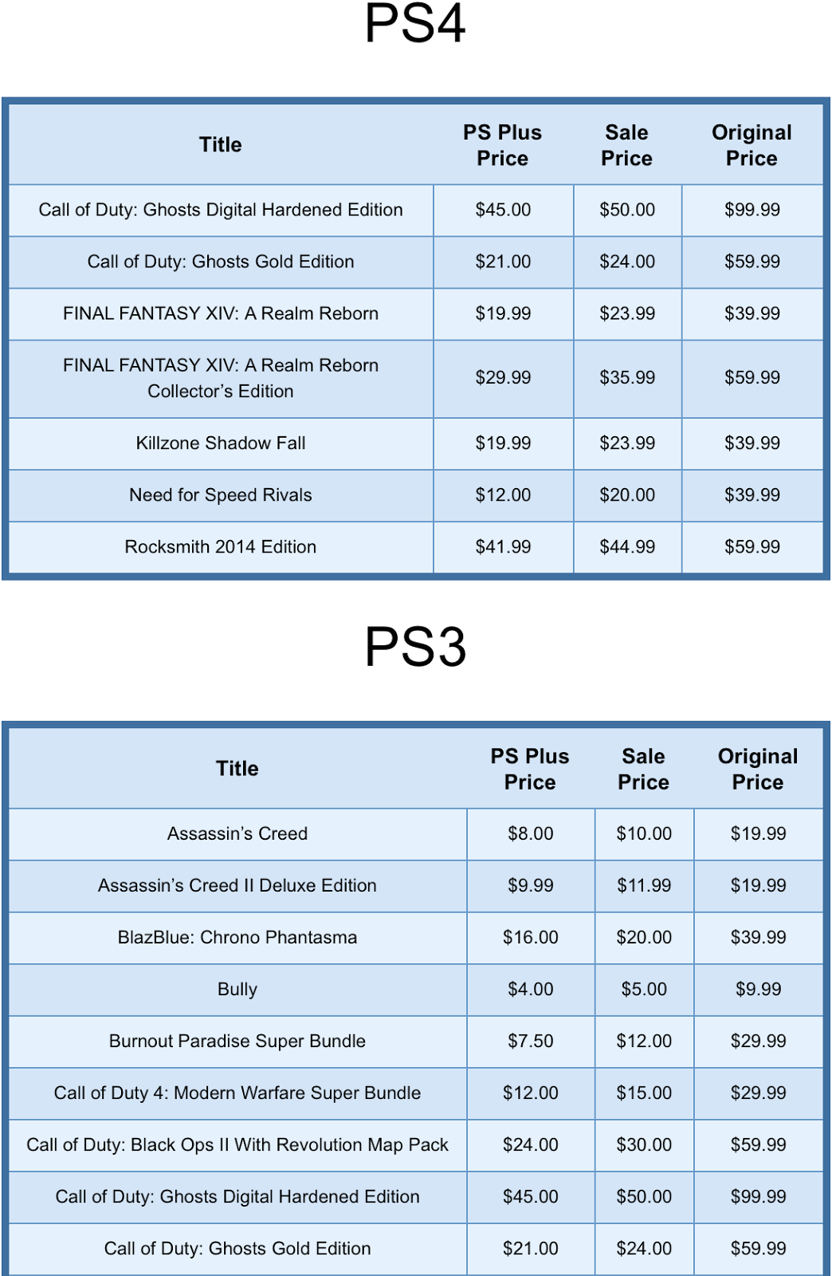Click the BlazBlue: Chrono Phantasma title

[237, 938]
